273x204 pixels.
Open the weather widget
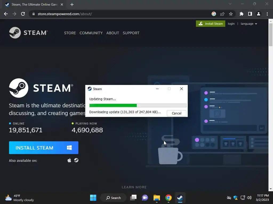click(19, 198)
